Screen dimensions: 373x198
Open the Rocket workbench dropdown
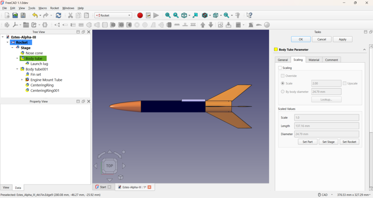tap(113, 15)
